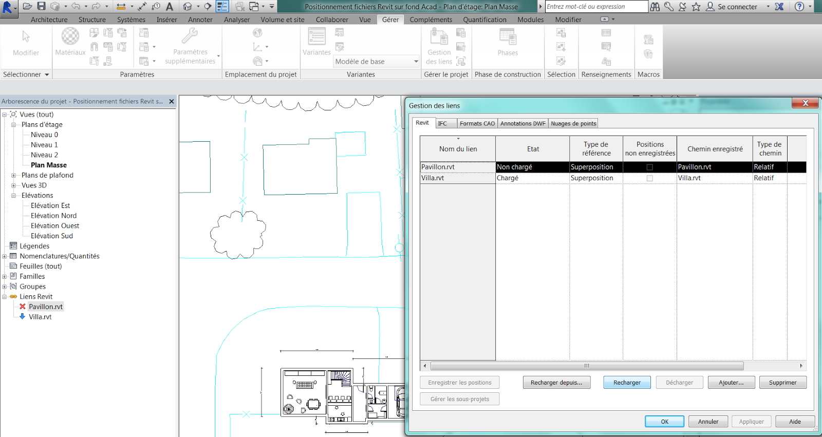Click the Switch Windows icon
The image size is (822, 437).
254,7
